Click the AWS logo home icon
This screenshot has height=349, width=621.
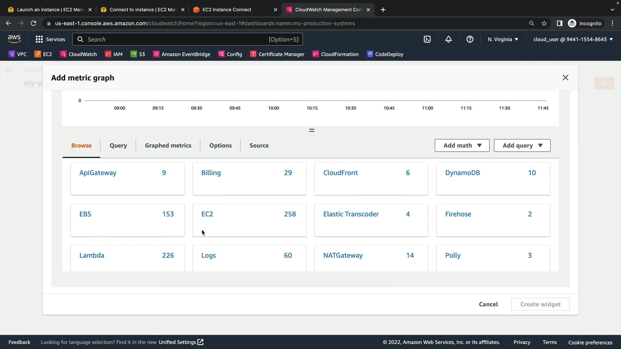tap(14, 39)
